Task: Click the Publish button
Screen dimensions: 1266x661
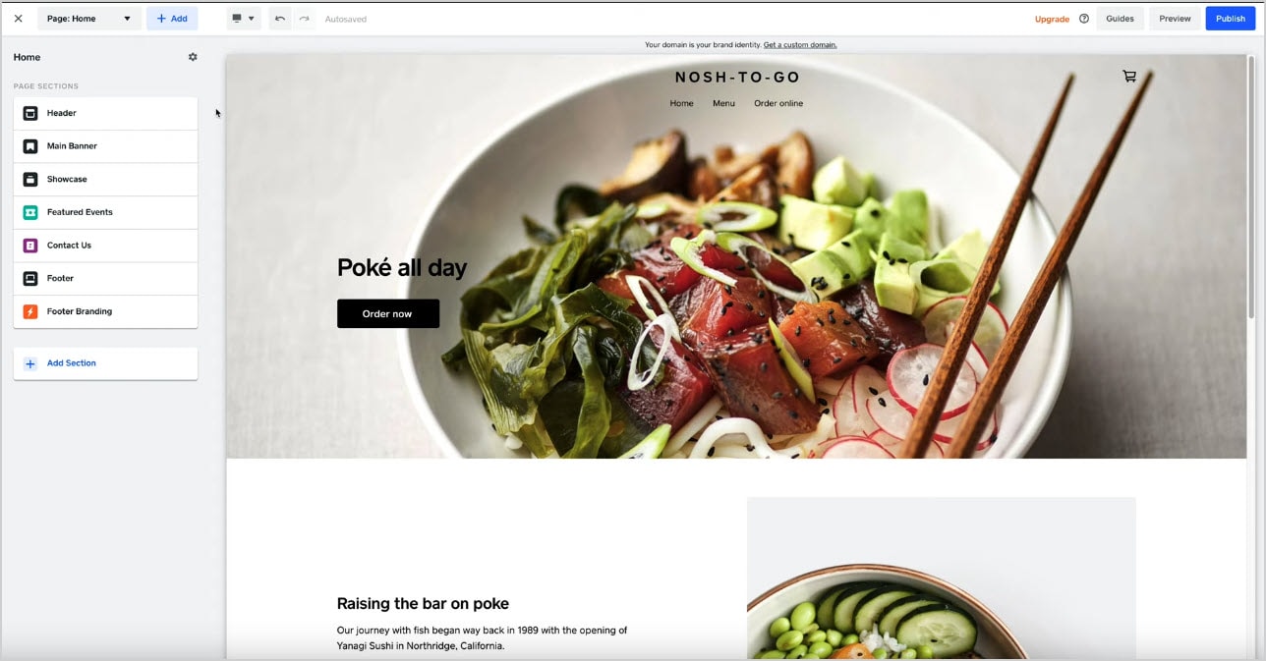Action: click(1231, 19)
